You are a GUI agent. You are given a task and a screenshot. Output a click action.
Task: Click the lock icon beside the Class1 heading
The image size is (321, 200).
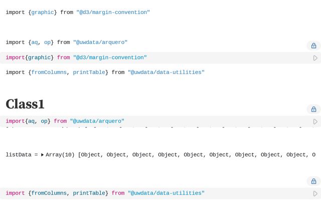pos(313,109)
